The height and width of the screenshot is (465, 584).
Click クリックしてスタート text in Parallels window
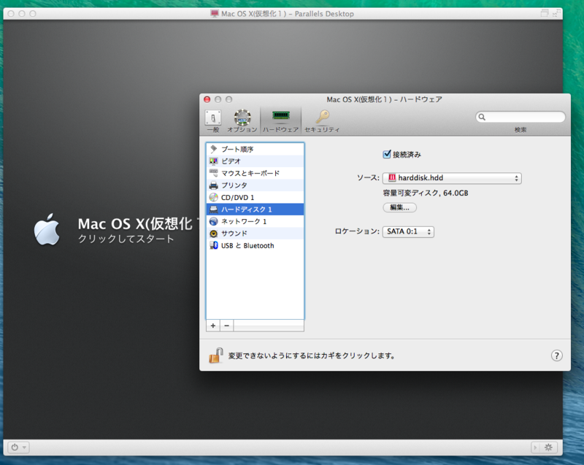pyautogui.click(x=126, y=239)
